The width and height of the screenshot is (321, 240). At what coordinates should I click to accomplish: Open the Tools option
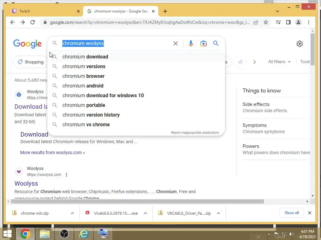tap(305, 62)
